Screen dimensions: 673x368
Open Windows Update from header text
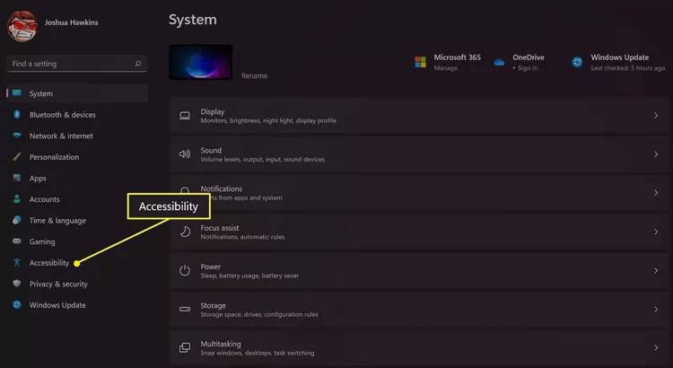pos(620,57)
